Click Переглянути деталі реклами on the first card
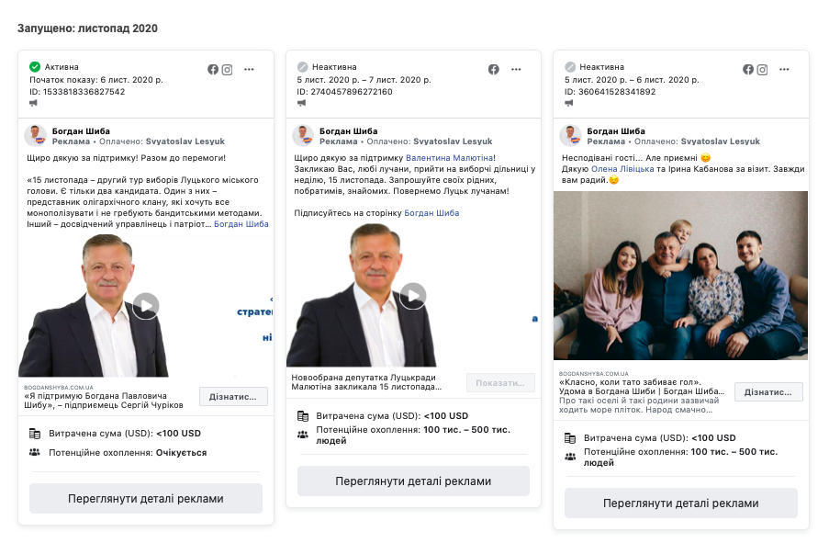 pos(146,499)
